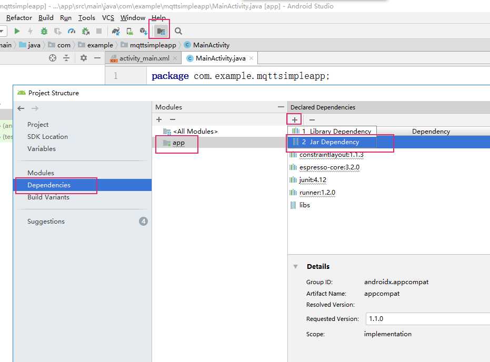Open the AVD Manager icon
490x362 pixels.
tap(129, 31)
